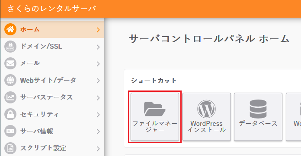The height and width of the screenshot is (156, 301).
Task: Click the Security padlock icon
Action: (10, 114)
